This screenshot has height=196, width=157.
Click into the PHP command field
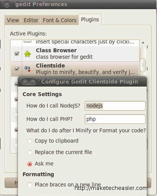pos(115,119)
